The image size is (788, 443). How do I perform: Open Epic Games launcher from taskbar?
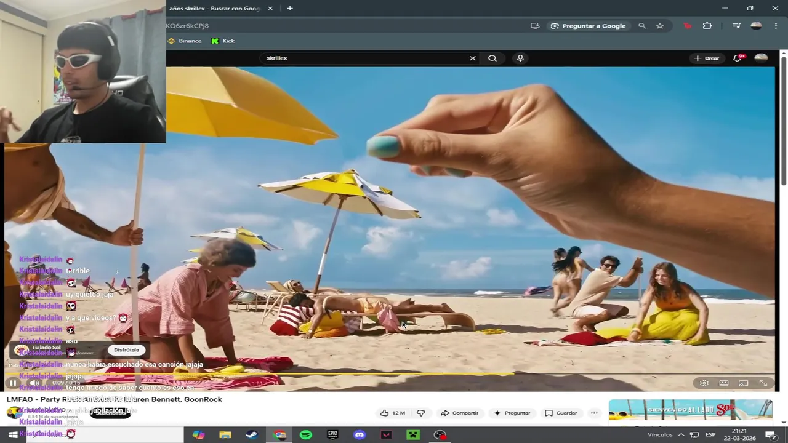point(332,435)
